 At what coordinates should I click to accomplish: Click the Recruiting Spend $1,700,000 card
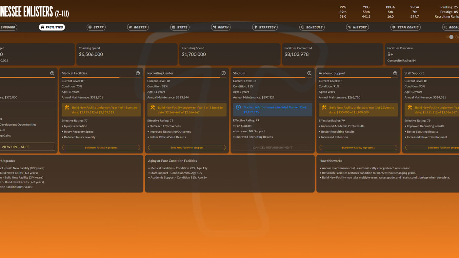coord(230,54)
